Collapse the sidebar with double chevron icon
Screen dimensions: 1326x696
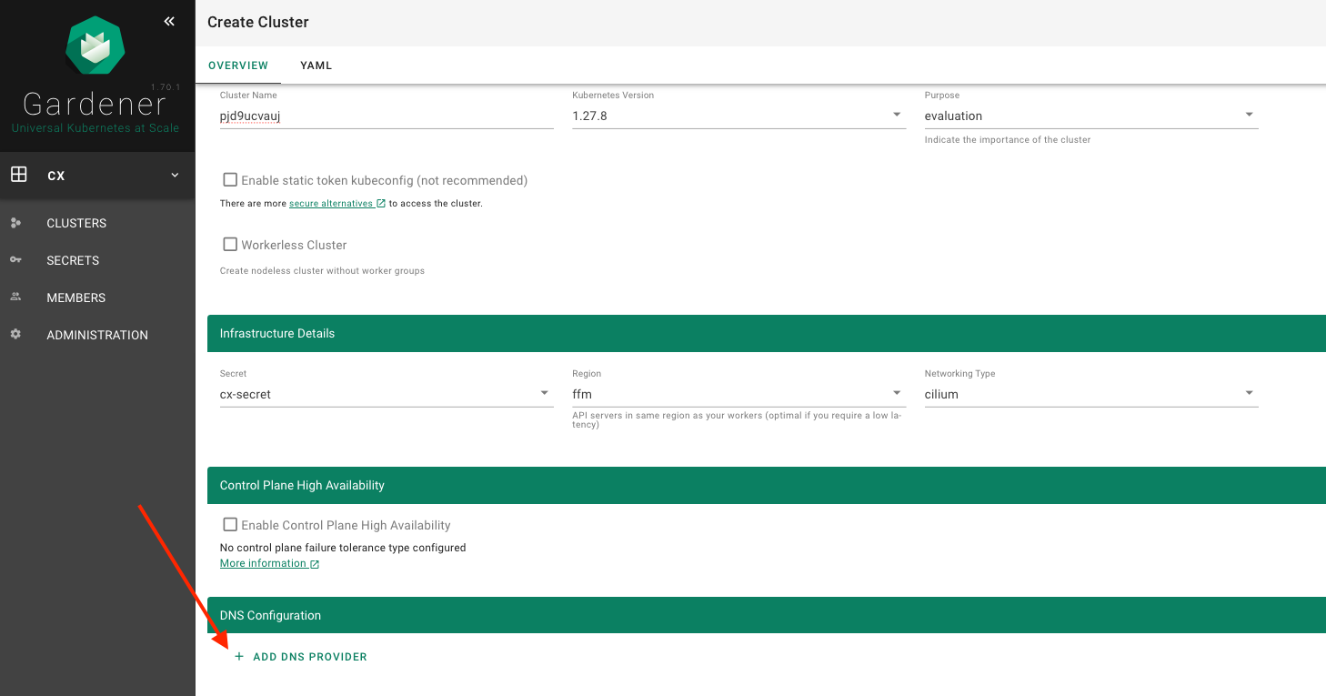[169, 22]
